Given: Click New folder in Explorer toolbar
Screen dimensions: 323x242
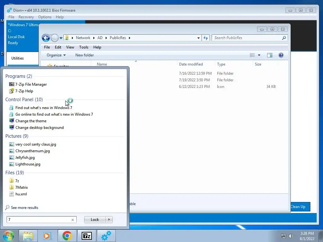Looking at the screenshot, I should (x=85, y=55).
